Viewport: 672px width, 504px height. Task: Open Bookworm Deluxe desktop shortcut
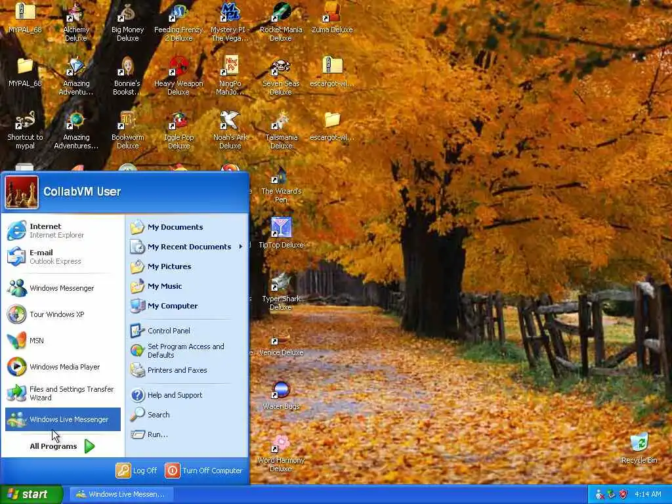click(127, 130)
